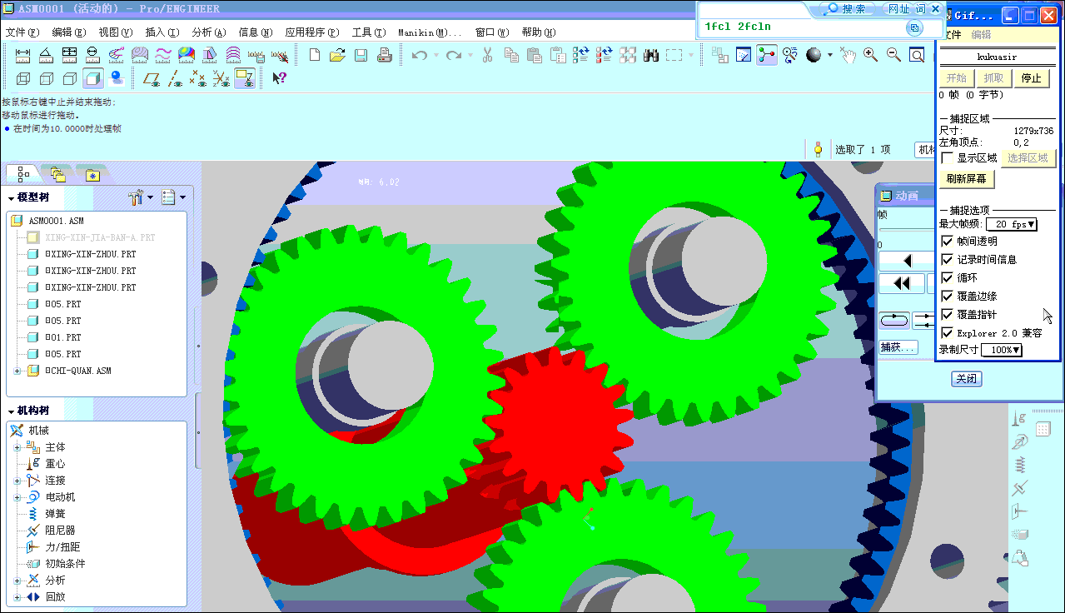Screen dimensions: 1065x613
Task: Open the 视图(V) menu
Action: coord(115,32)
